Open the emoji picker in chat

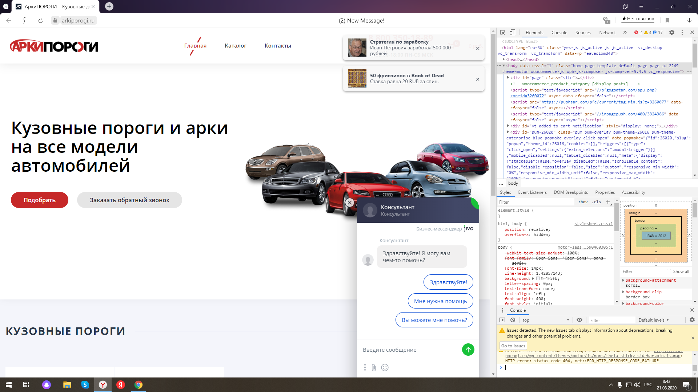tap(385, 368)
